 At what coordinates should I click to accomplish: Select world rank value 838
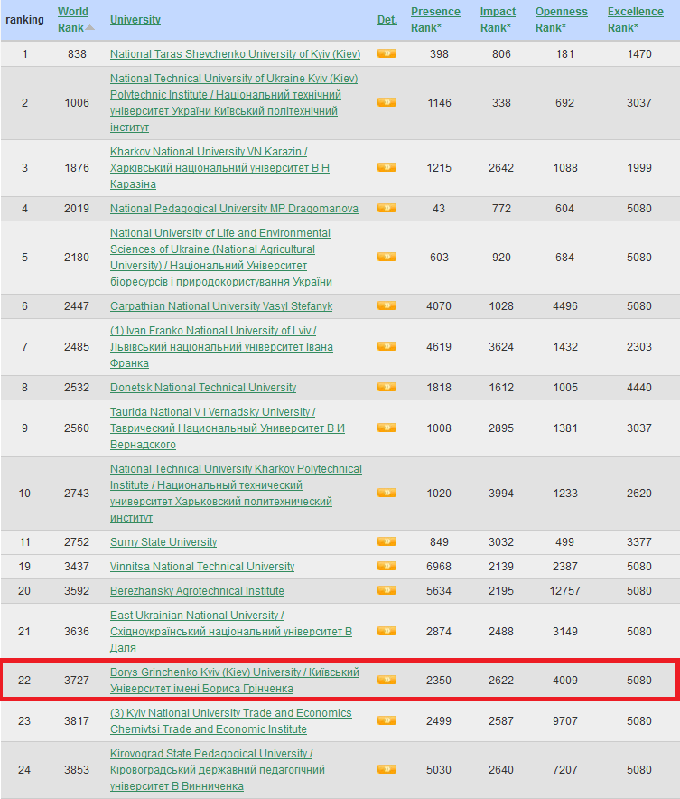(x=77, y=54)
